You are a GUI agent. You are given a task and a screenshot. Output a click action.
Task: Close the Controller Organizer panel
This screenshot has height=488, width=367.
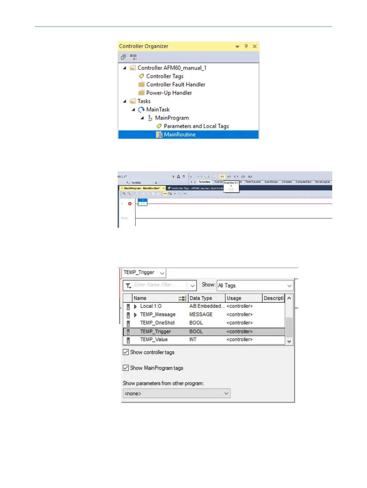[255, 46]
